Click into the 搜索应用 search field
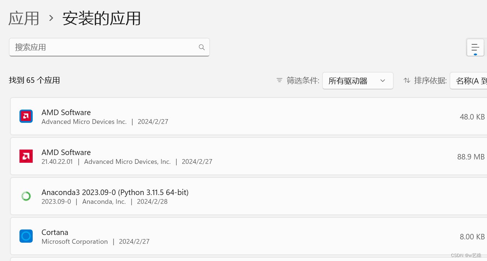Viewport: 487px width, 261px height. click(x=109, y=47)
